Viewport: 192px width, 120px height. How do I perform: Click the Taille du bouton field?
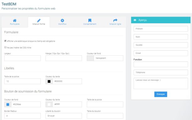(105, 116)
